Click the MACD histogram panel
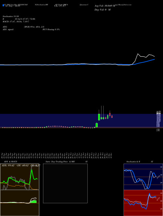 (20, 203)
